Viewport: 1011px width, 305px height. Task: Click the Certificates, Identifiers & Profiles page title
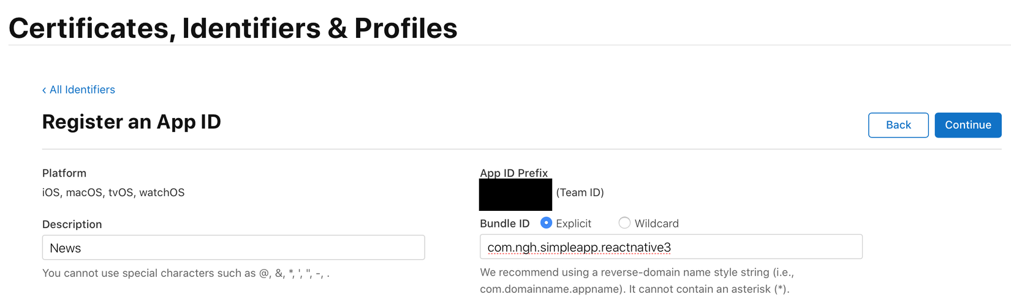pos(233,28)
